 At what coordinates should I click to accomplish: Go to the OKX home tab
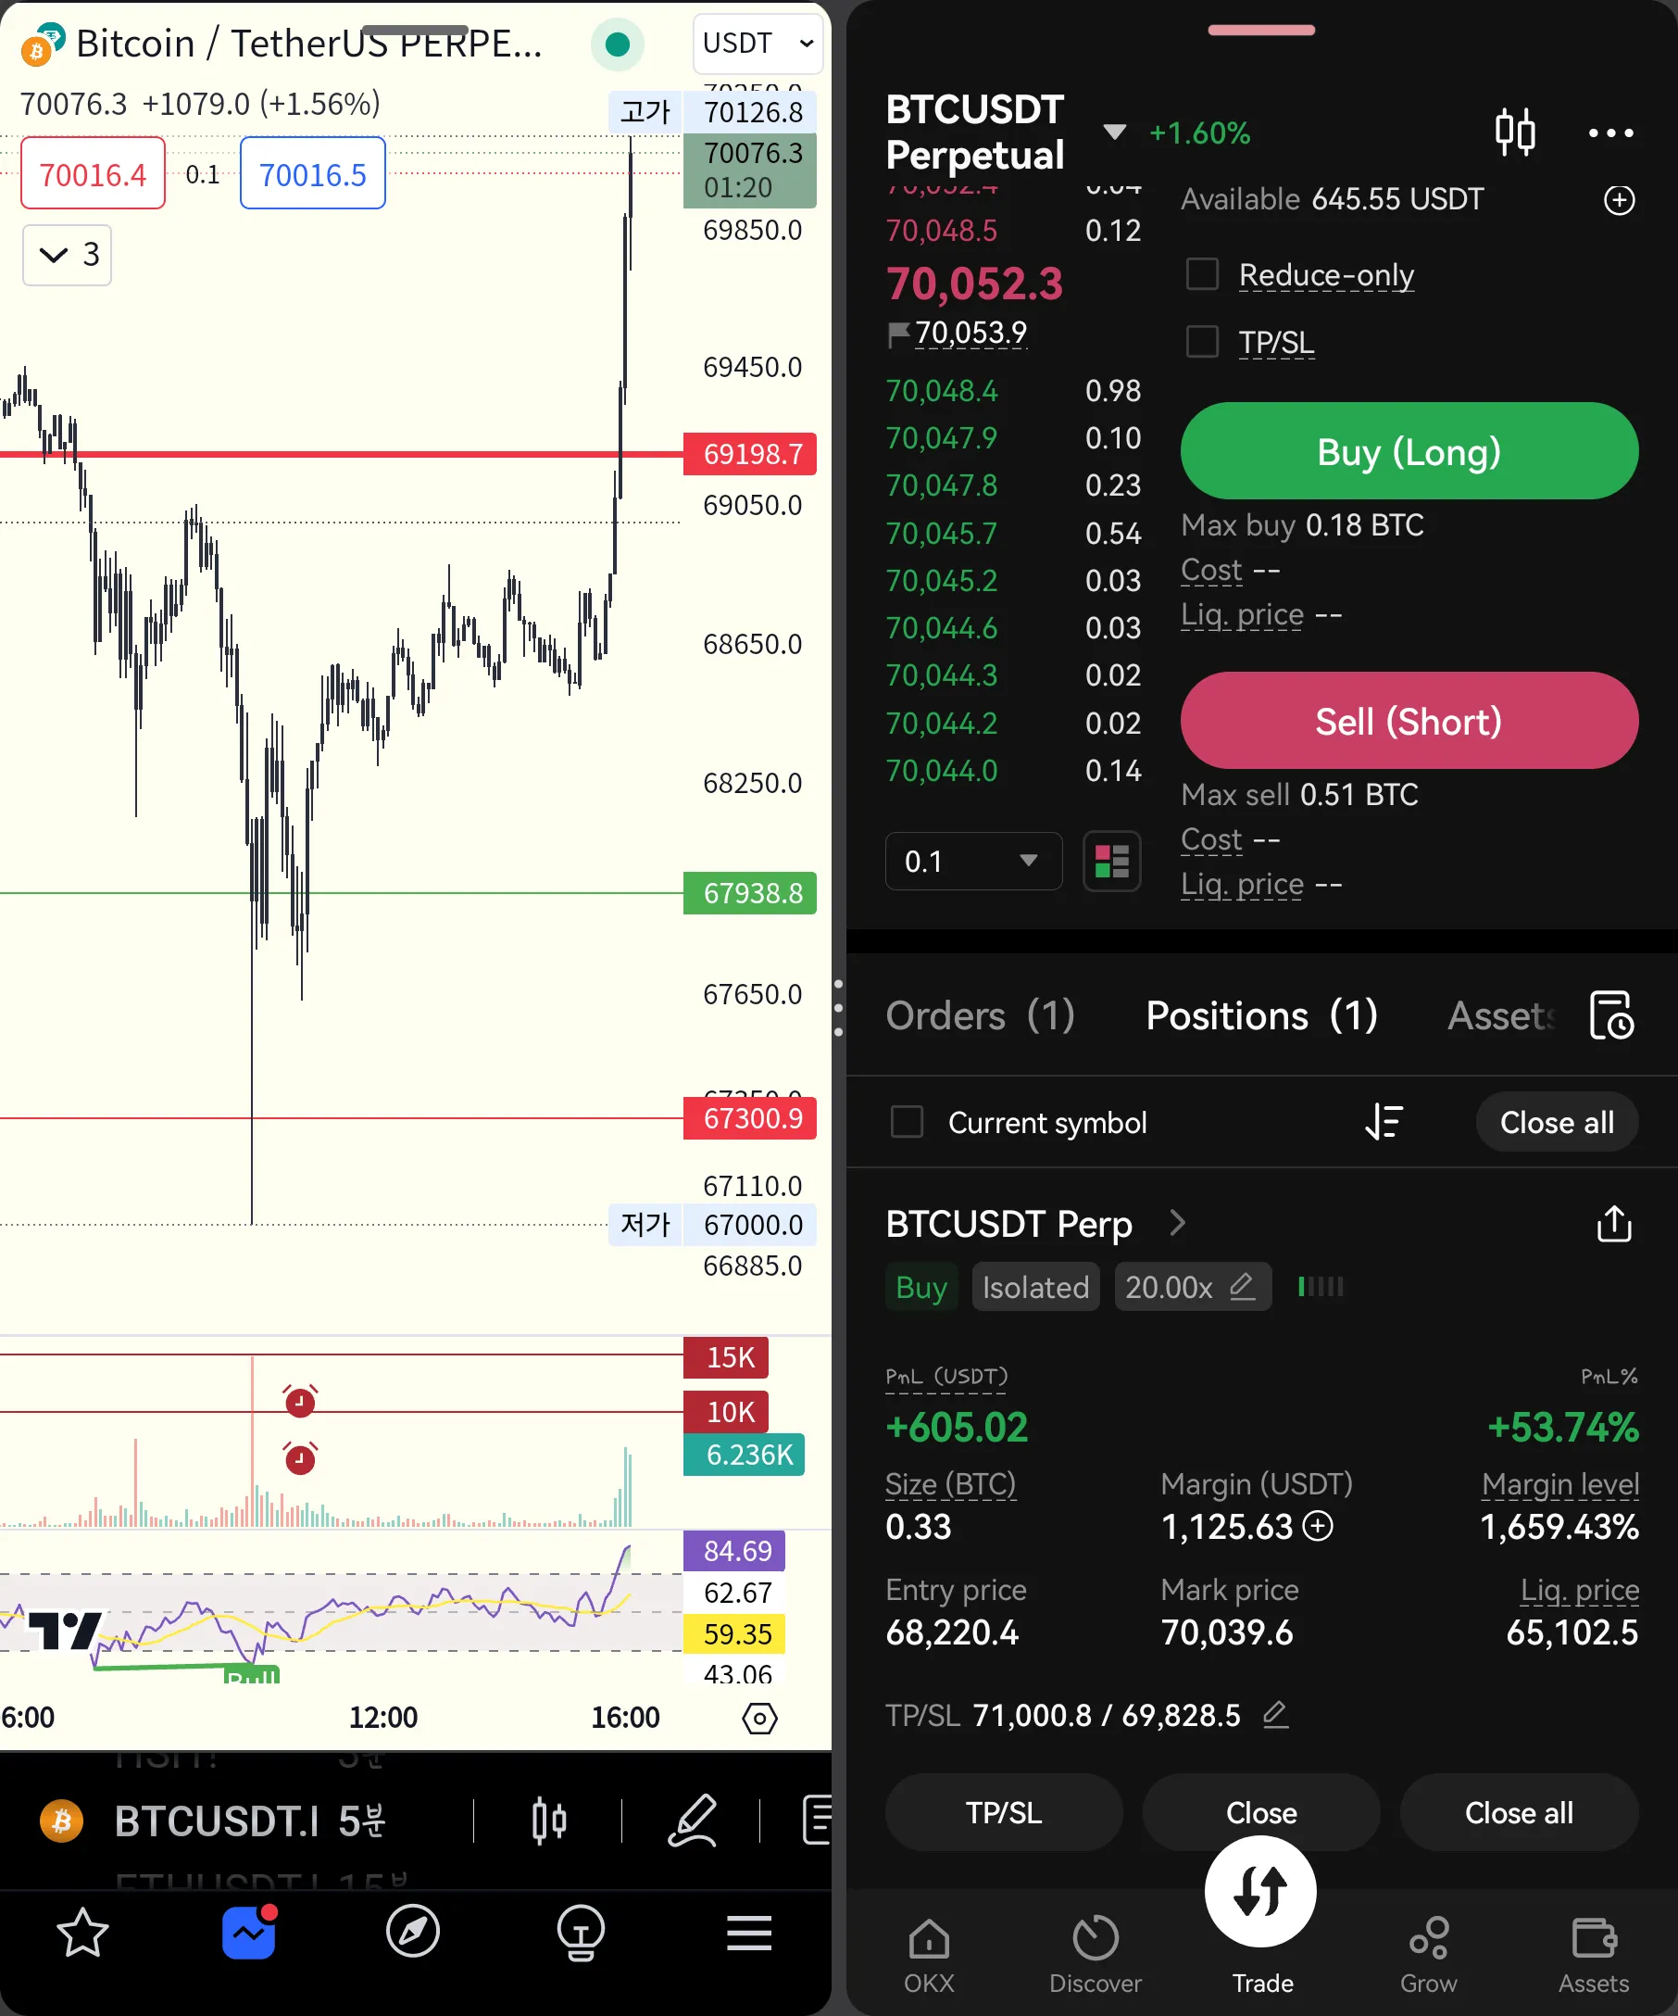pos(929,1957)
